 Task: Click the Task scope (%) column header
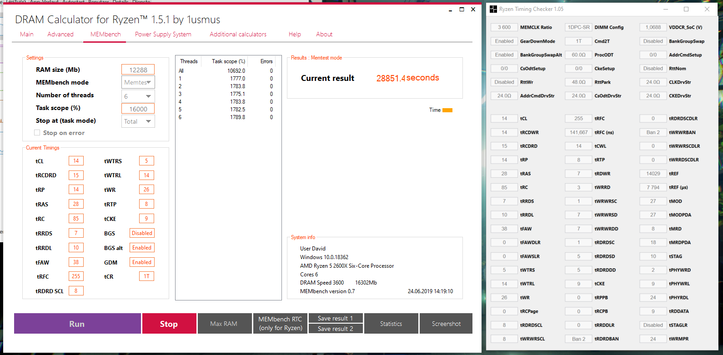point(228,61)
